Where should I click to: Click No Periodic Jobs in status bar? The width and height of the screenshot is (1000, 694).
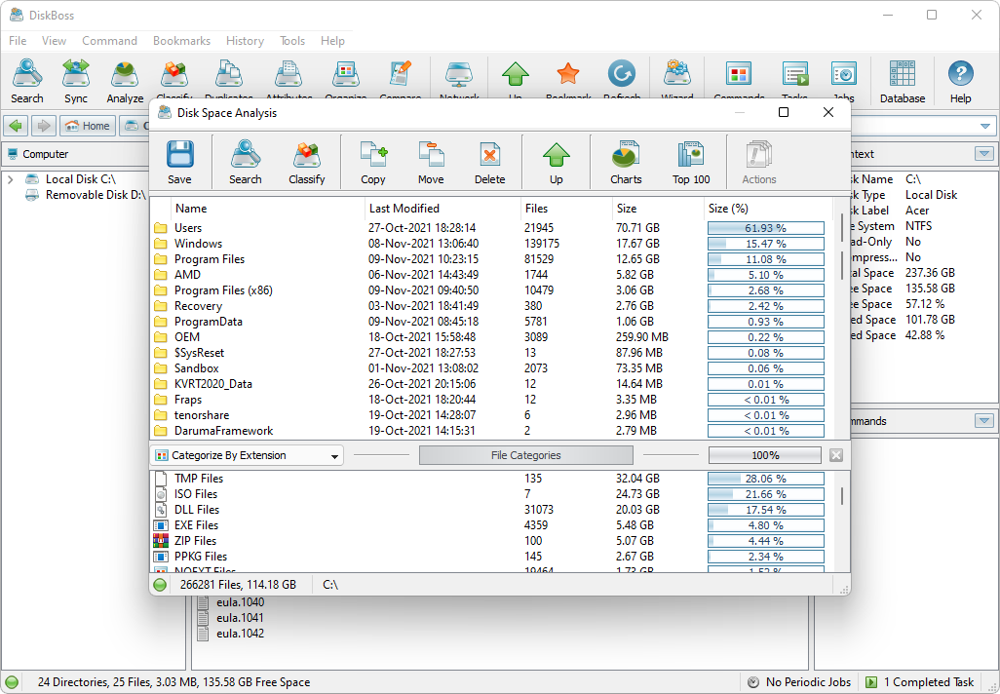pos(800,682)
